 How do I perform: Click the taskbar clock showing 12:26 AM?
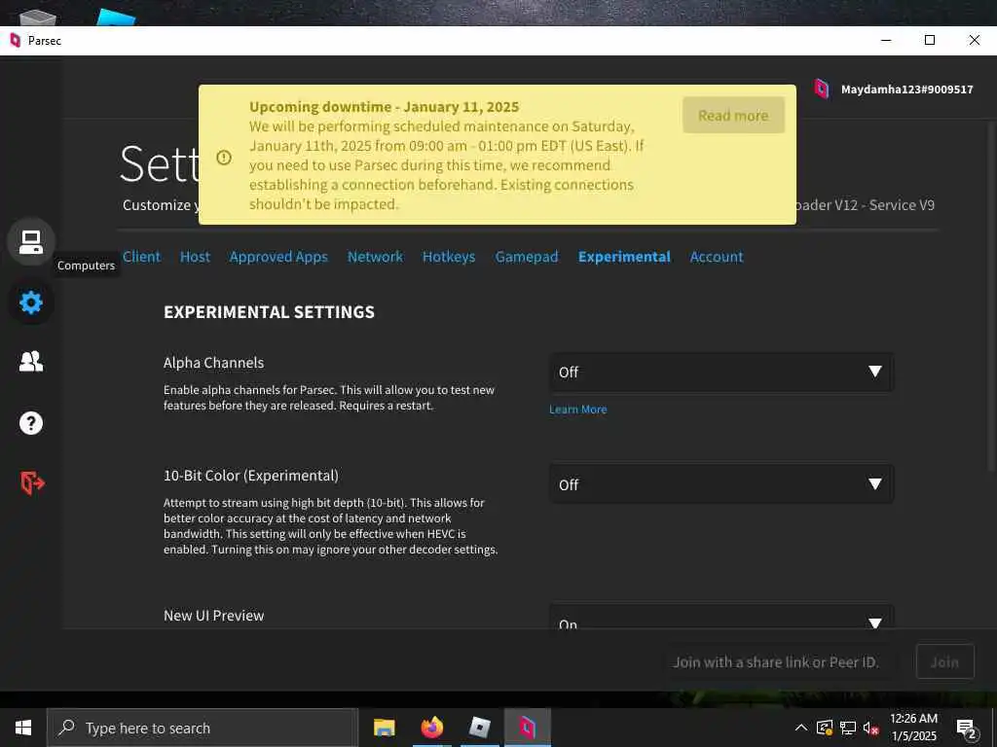click(913, 728)
